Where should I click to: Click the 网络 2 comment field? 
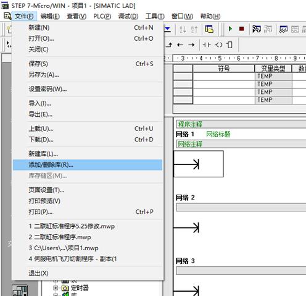(x=241, y=207)
